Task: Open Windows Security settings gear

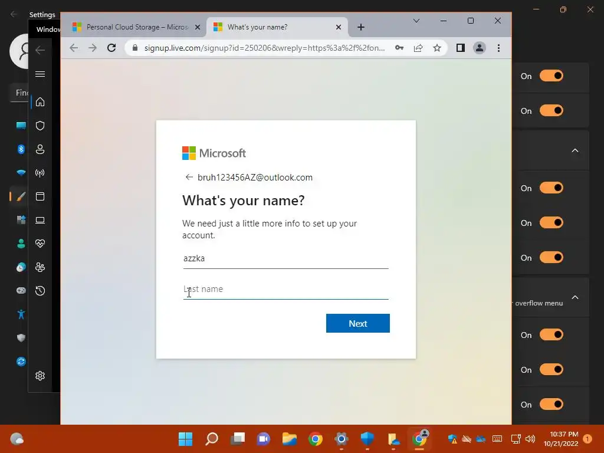Action: tap(40, 376)
